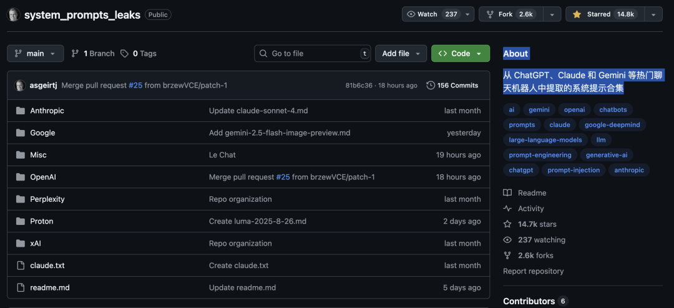Click the Readme book icon
This screenshot has width=674, height=308.
[507, 193]
